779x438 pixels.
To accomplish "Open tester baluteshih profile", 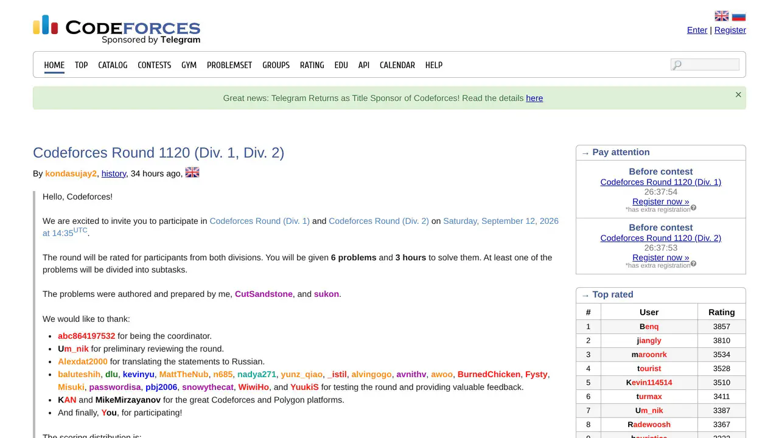I will pyautogui.click(x=79, y=374).
